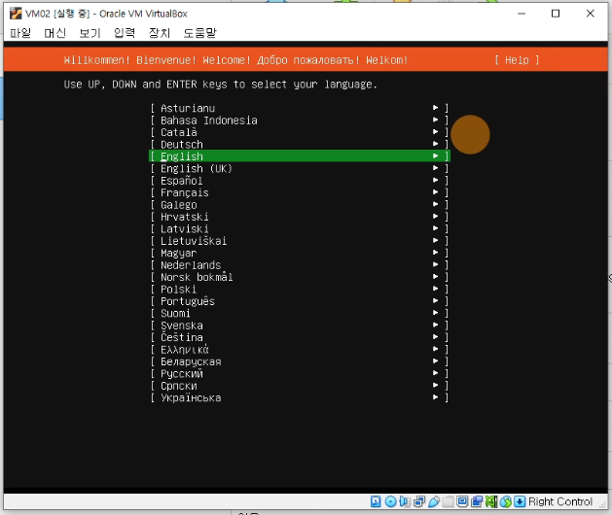This screenshot has height=515, width=612.
Task: Select Deutsch as the language
Action: tap(300, 144)
